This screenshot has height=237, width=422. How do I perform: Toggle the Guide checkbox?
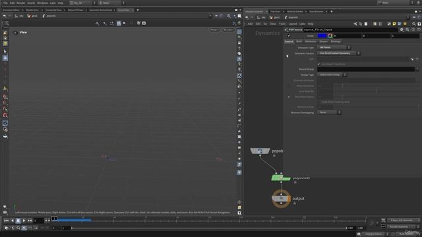tap(289, 36)
